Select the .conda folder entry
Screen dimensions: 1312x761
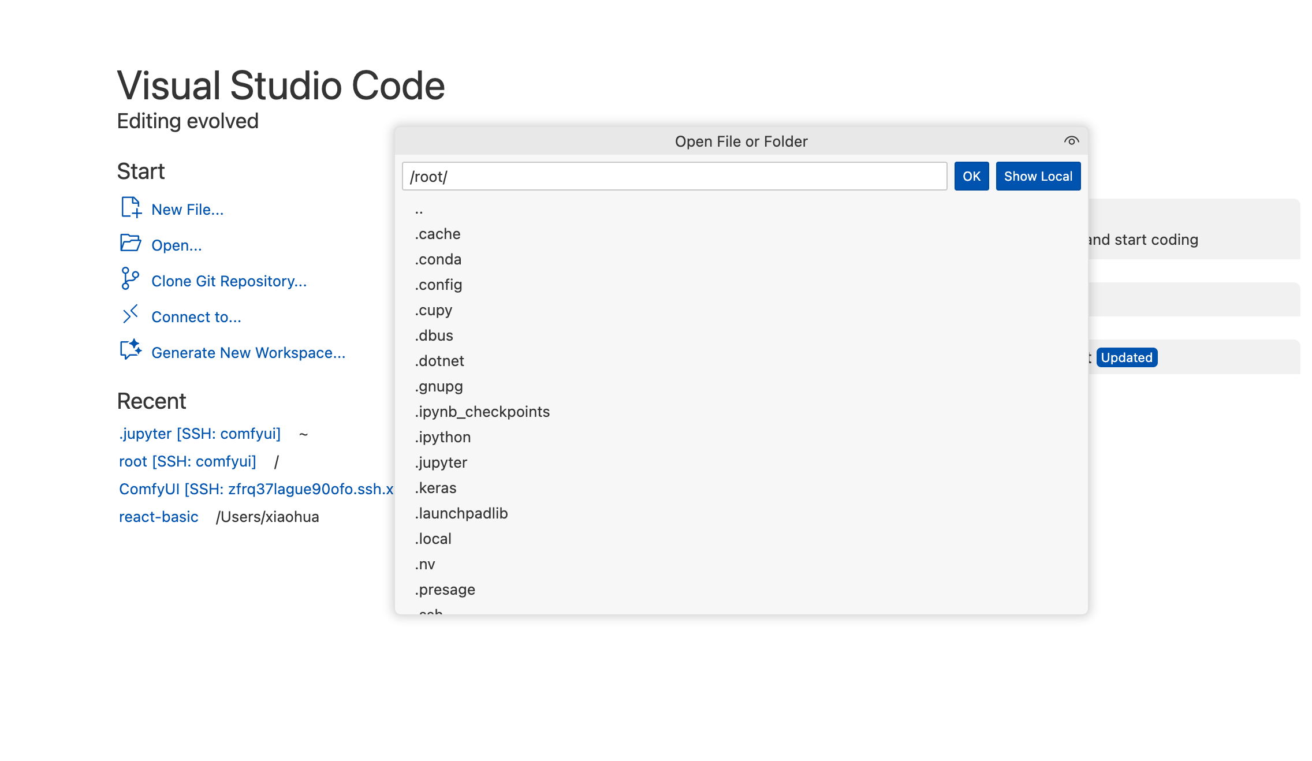[x=741, y=259]
